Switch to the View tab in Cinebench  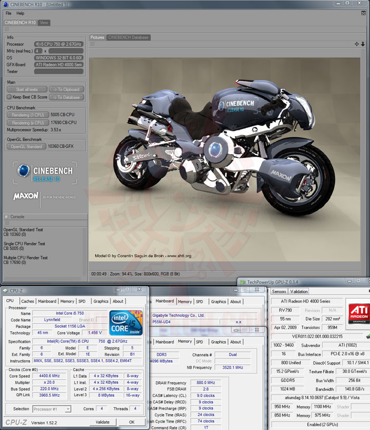click(x=44, y=23)
